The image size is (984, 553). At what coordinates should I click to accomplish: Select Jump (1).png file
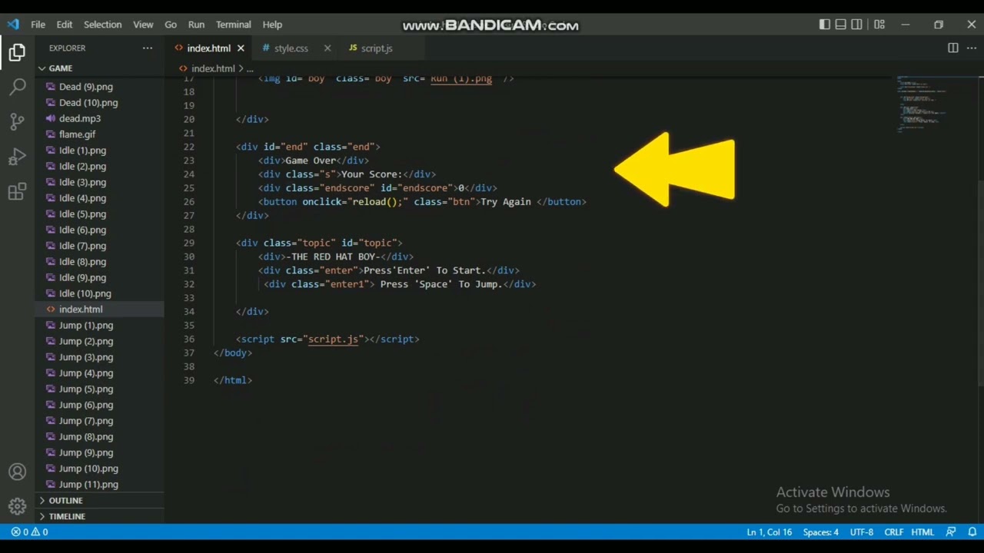coord(85,326)
